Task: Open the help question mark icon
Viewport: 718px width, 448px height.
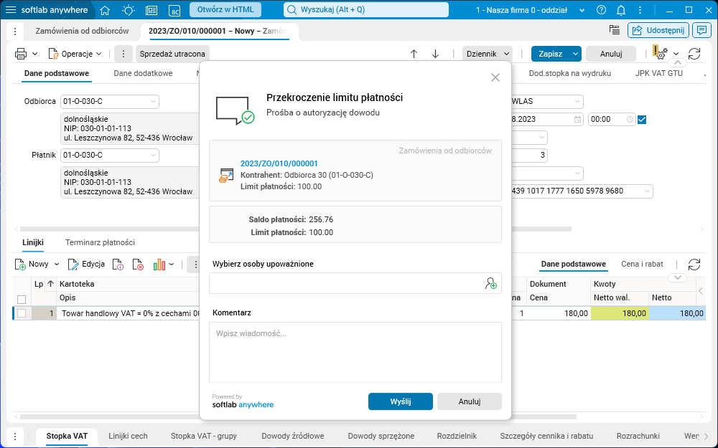Action: [x=601, y=10]
